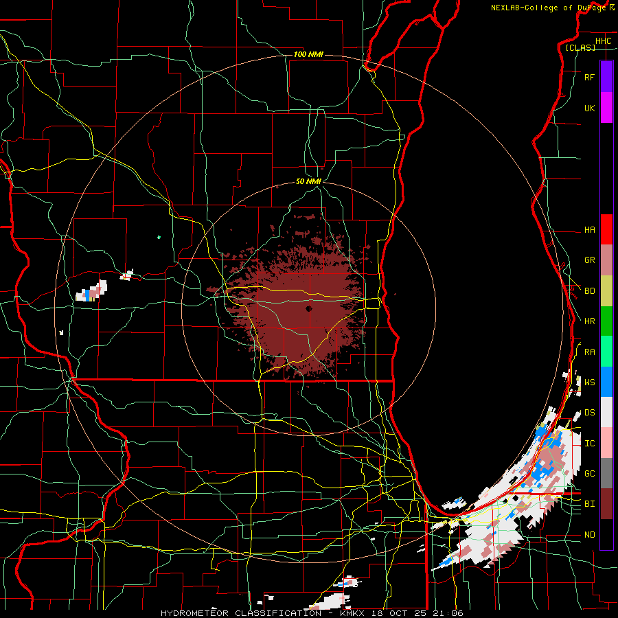Click the RF legend label

pyautogui.click(x=589, y=77)
